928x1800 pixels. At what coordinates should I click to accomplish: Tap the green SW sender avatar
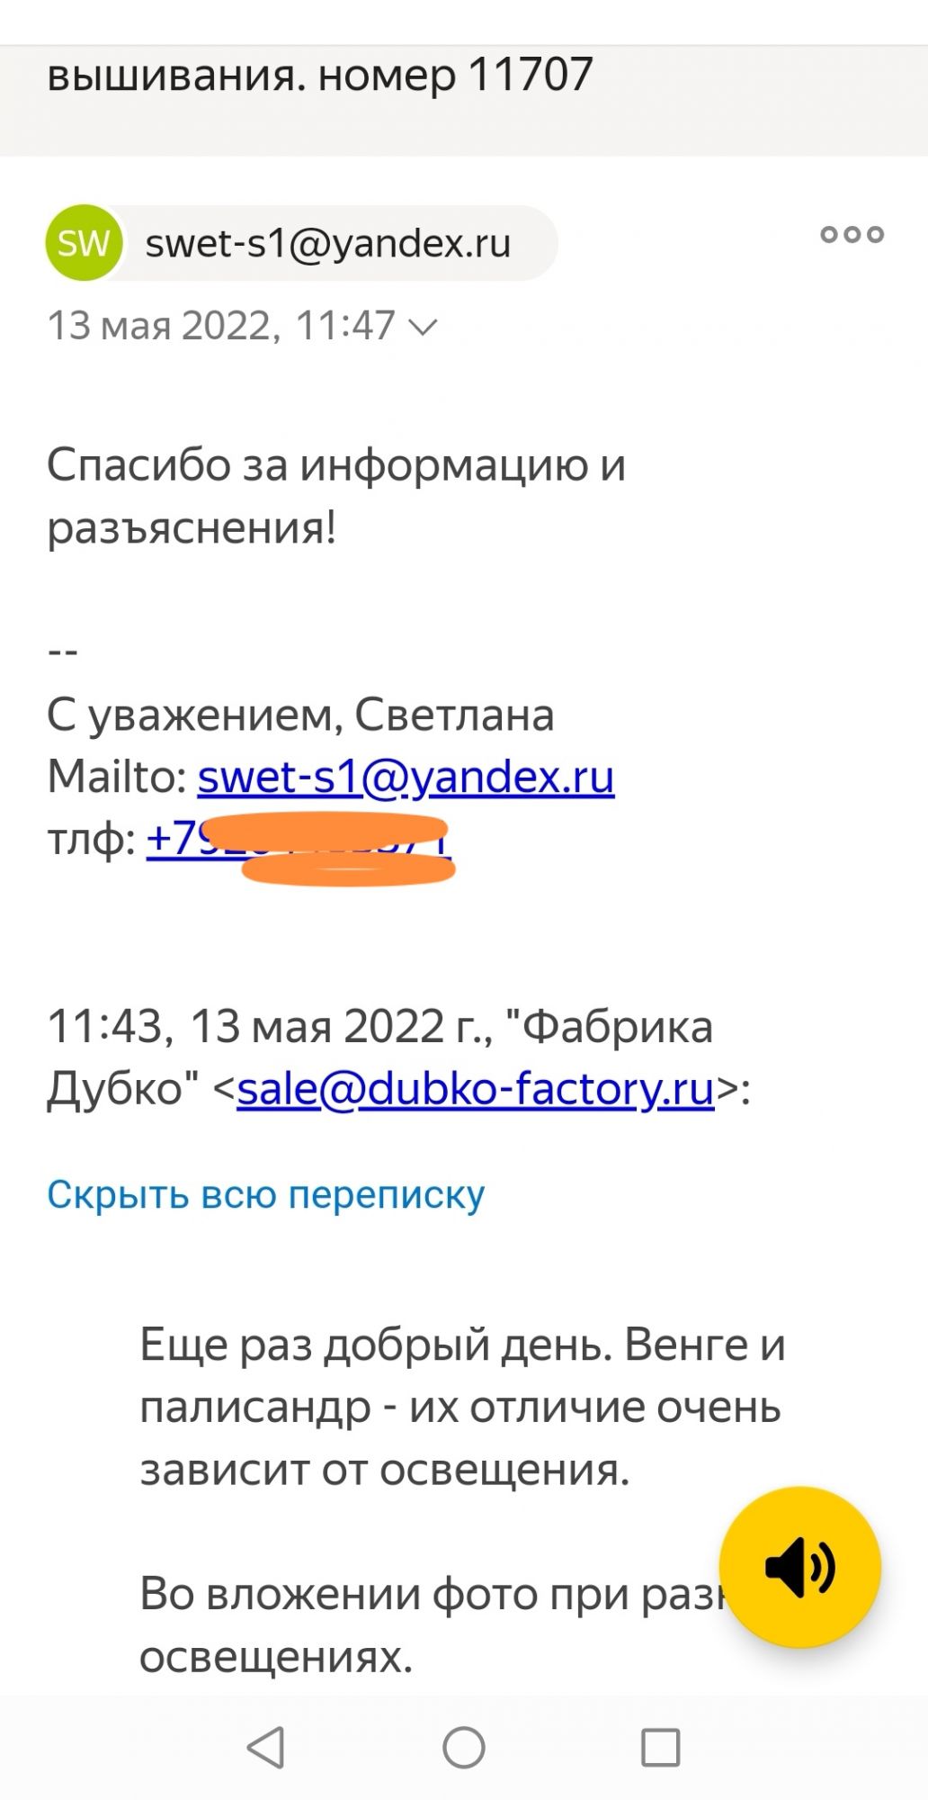(x=84, y=243)
